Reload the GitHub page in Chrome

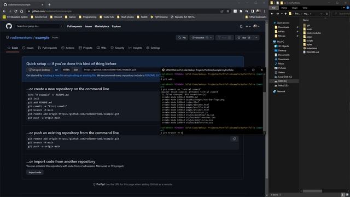tap(16, 11)
